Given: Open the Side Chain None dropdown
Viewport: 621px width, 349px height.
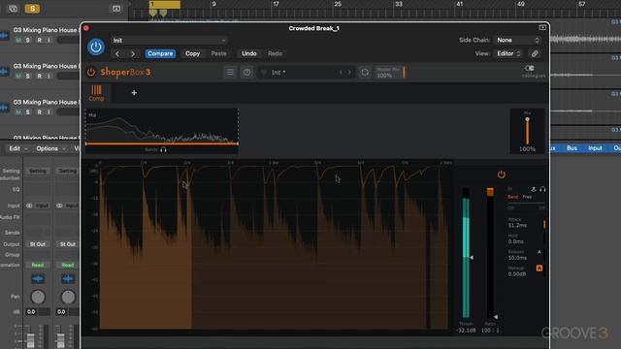Looking at the screenshot, I should (x=517, y=40).
